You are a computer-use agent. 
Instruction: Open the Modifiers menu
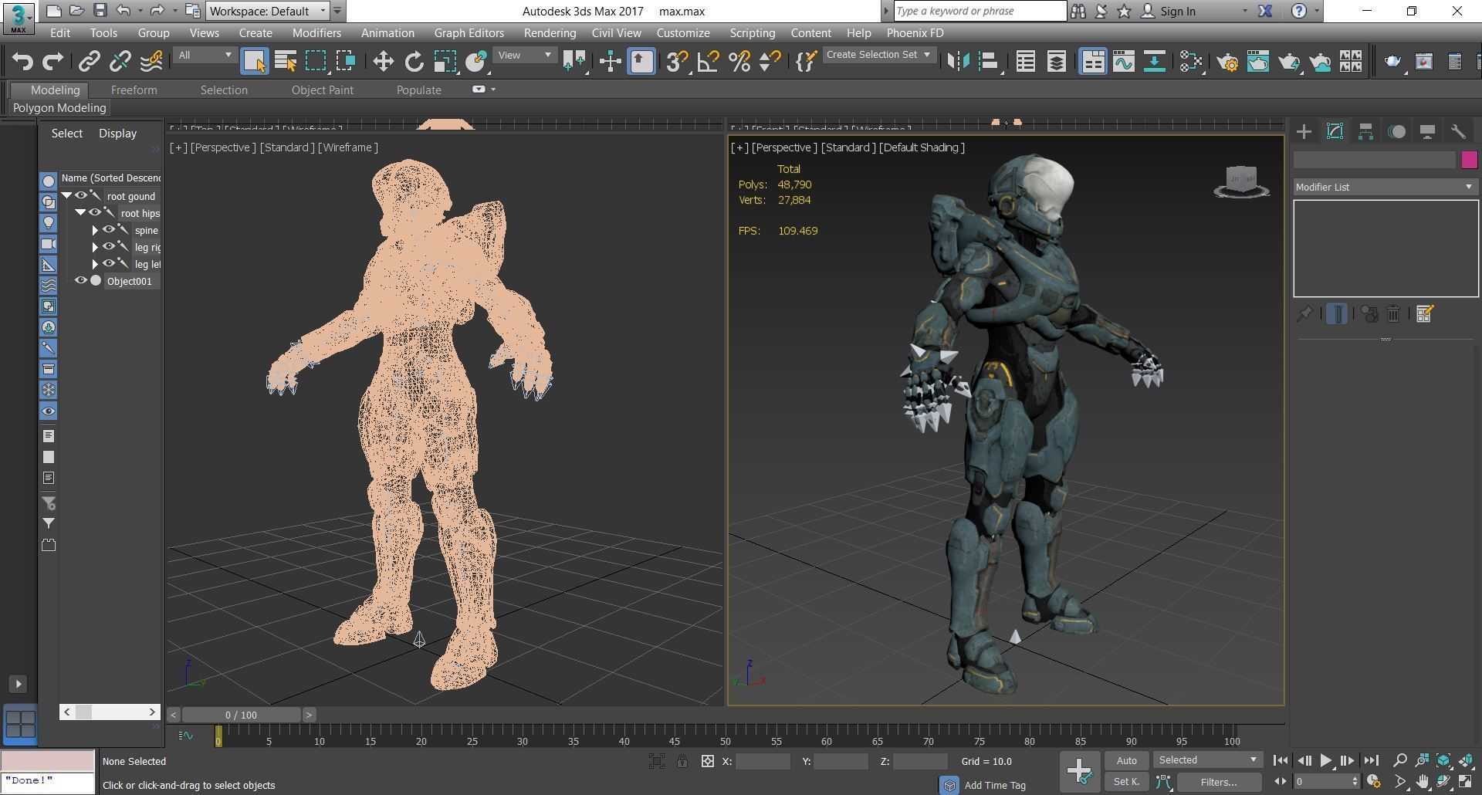click(316, 33)
